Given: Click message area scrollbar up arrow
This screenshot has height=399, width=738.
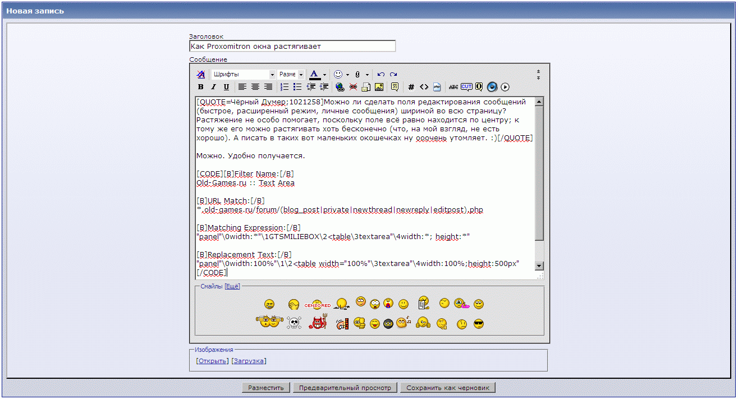Looking at the screenshot, I should click(x=539, y=102).
